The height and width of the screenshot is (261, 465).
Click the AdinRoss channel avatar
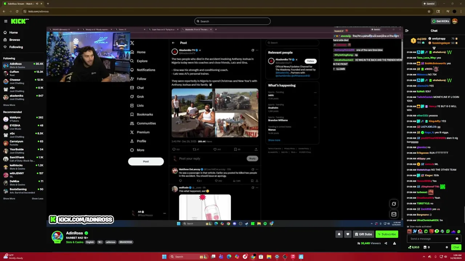click(x=57, y=237)
